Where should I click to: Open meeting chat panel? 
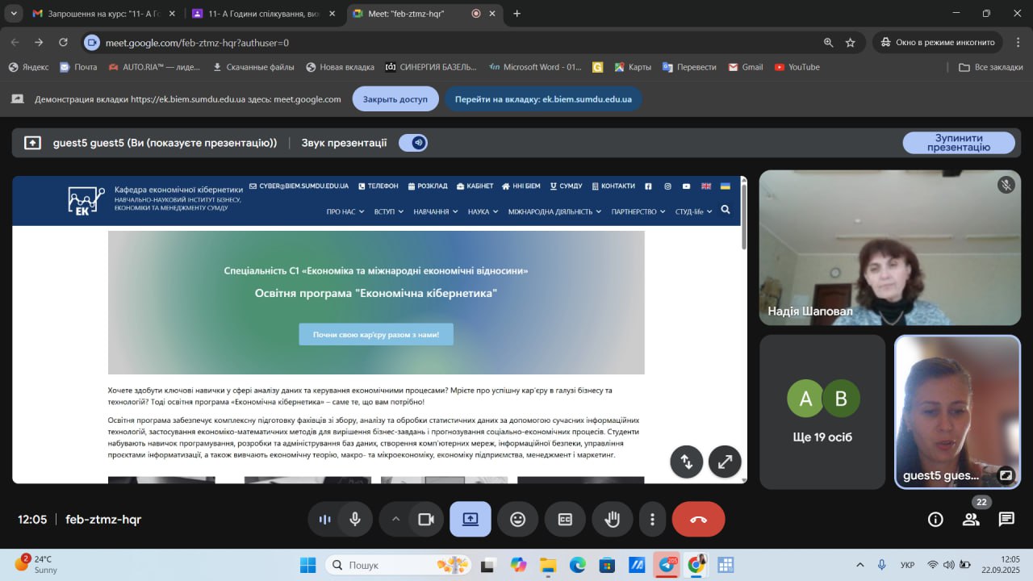tap(1006, 520)
